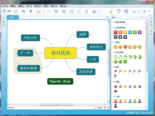155x116 pixels.
Task: Select the priority 1 marker icon
Action: (x=116, y=32)
